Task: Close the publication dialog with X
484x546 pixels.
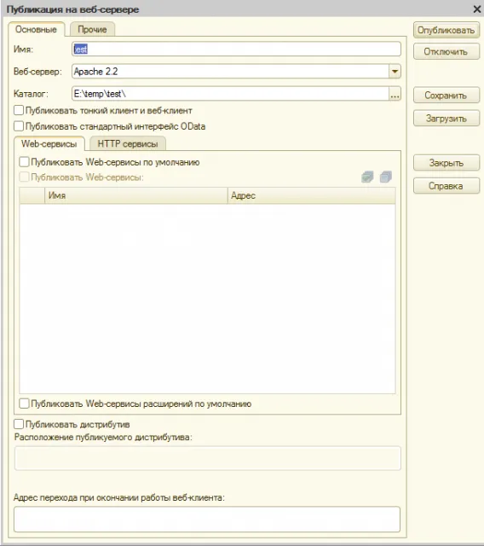Action: (477, 9)
